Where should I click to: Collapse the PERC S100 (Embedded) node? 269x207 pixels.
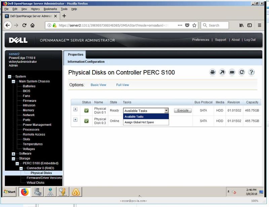click(17, 163)
